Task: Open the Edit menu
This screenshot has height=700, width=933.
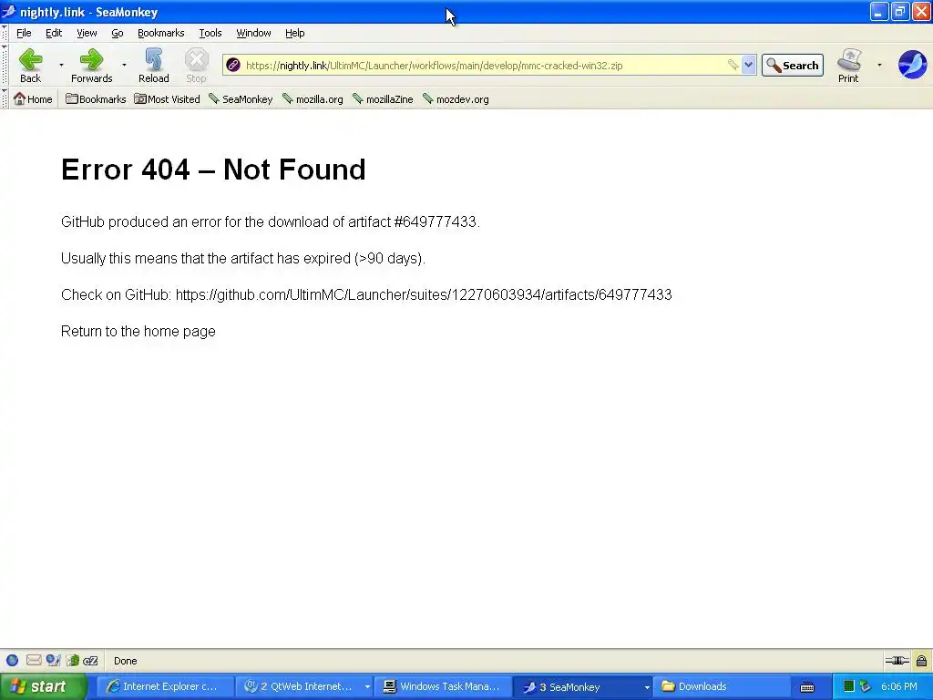Action: [54, 33]
